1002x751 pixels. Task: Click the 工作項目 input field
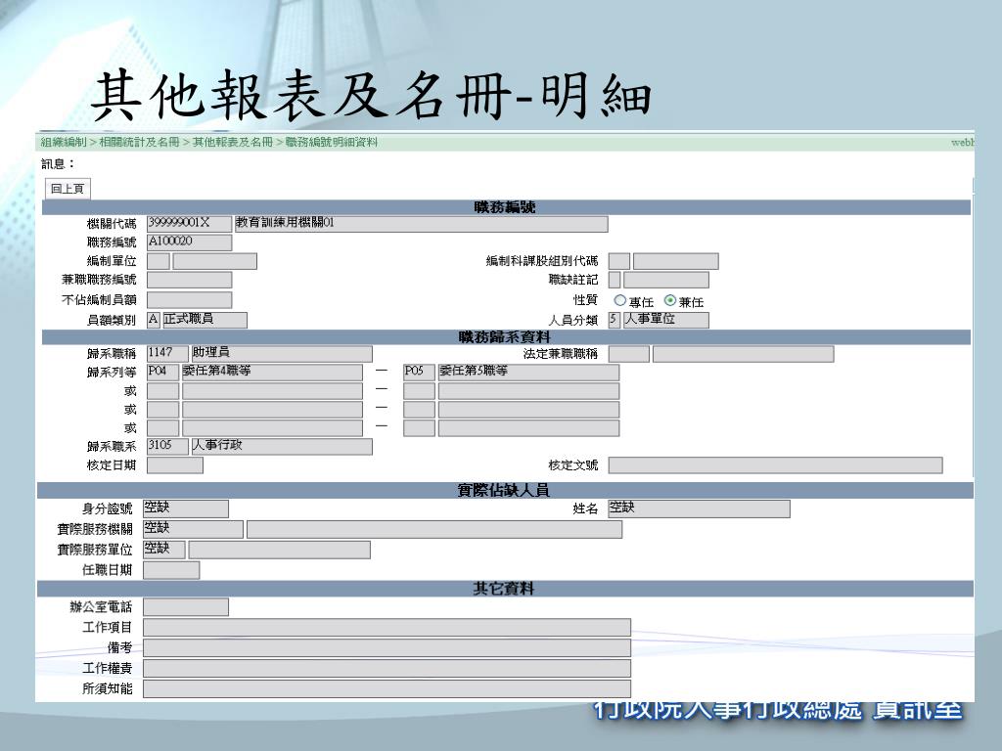click(x=387, y=628)
